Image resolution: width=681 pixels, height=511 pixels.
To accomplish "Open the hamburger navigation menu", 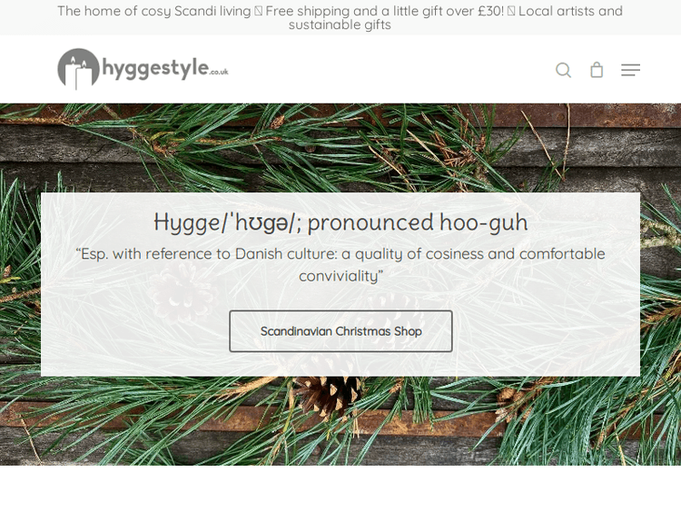I will click(x=630, y=70).
